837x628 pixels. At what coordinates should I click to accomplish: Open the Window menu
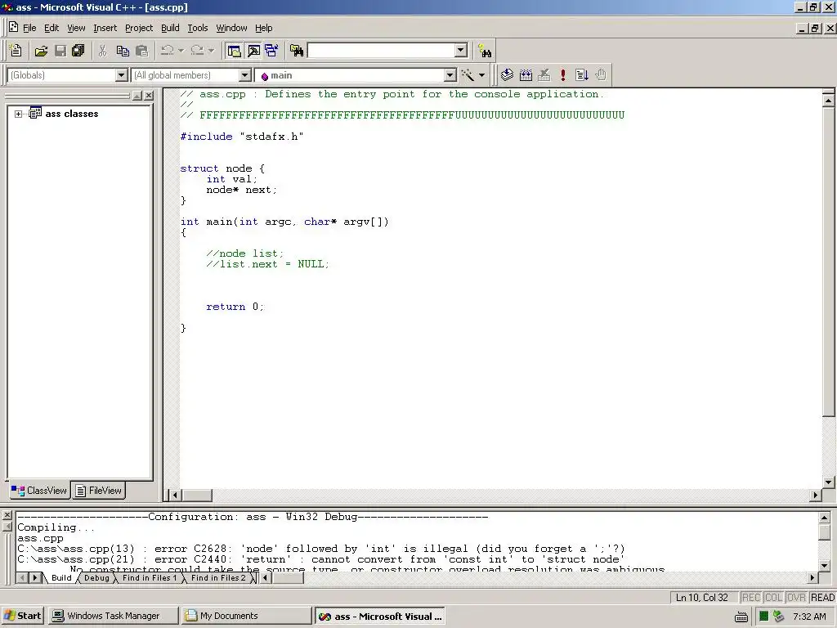pos(231,28)
